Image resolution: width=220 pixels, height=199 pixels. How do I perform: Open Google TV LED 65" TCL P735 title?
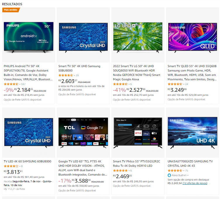point(83,168)
